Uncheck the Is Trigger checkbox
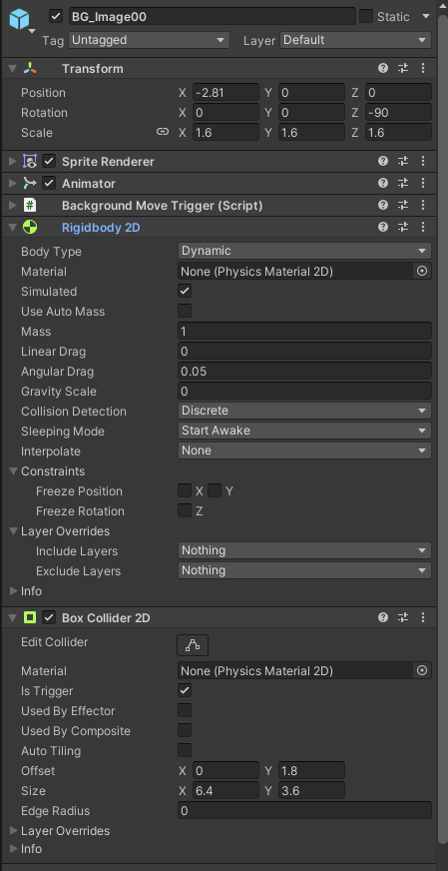The image size is (448, 871). tap(185, 690)
